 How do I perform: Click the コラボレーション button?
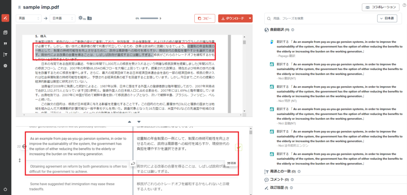click(x=381, y=7)
